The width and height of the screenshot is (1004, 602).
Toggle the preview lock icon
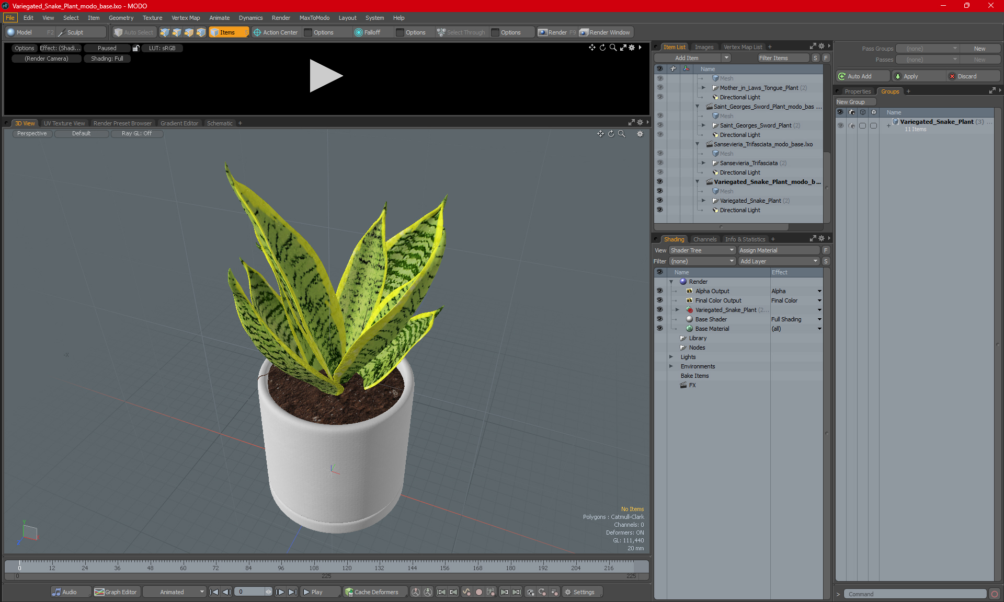pyautogui.click(x=136, y=48)
